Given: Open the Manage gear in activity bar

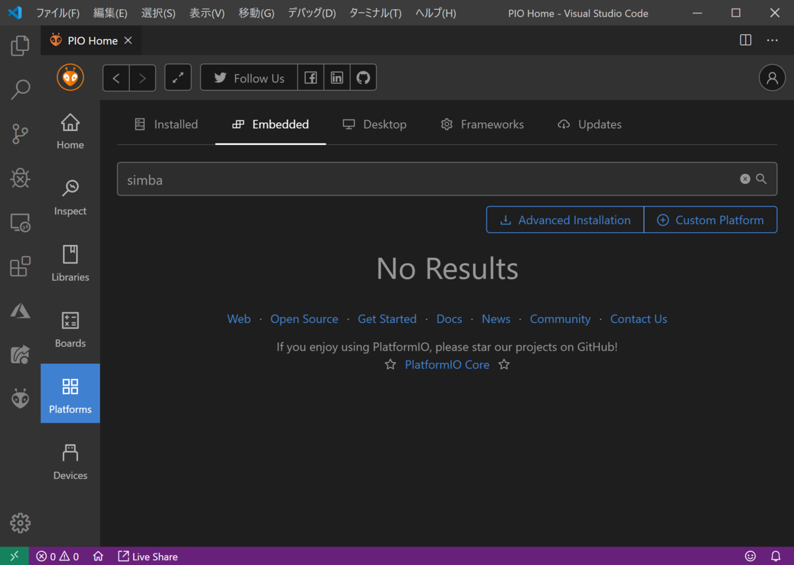Looking at the screenshot, I should point(20,523).
